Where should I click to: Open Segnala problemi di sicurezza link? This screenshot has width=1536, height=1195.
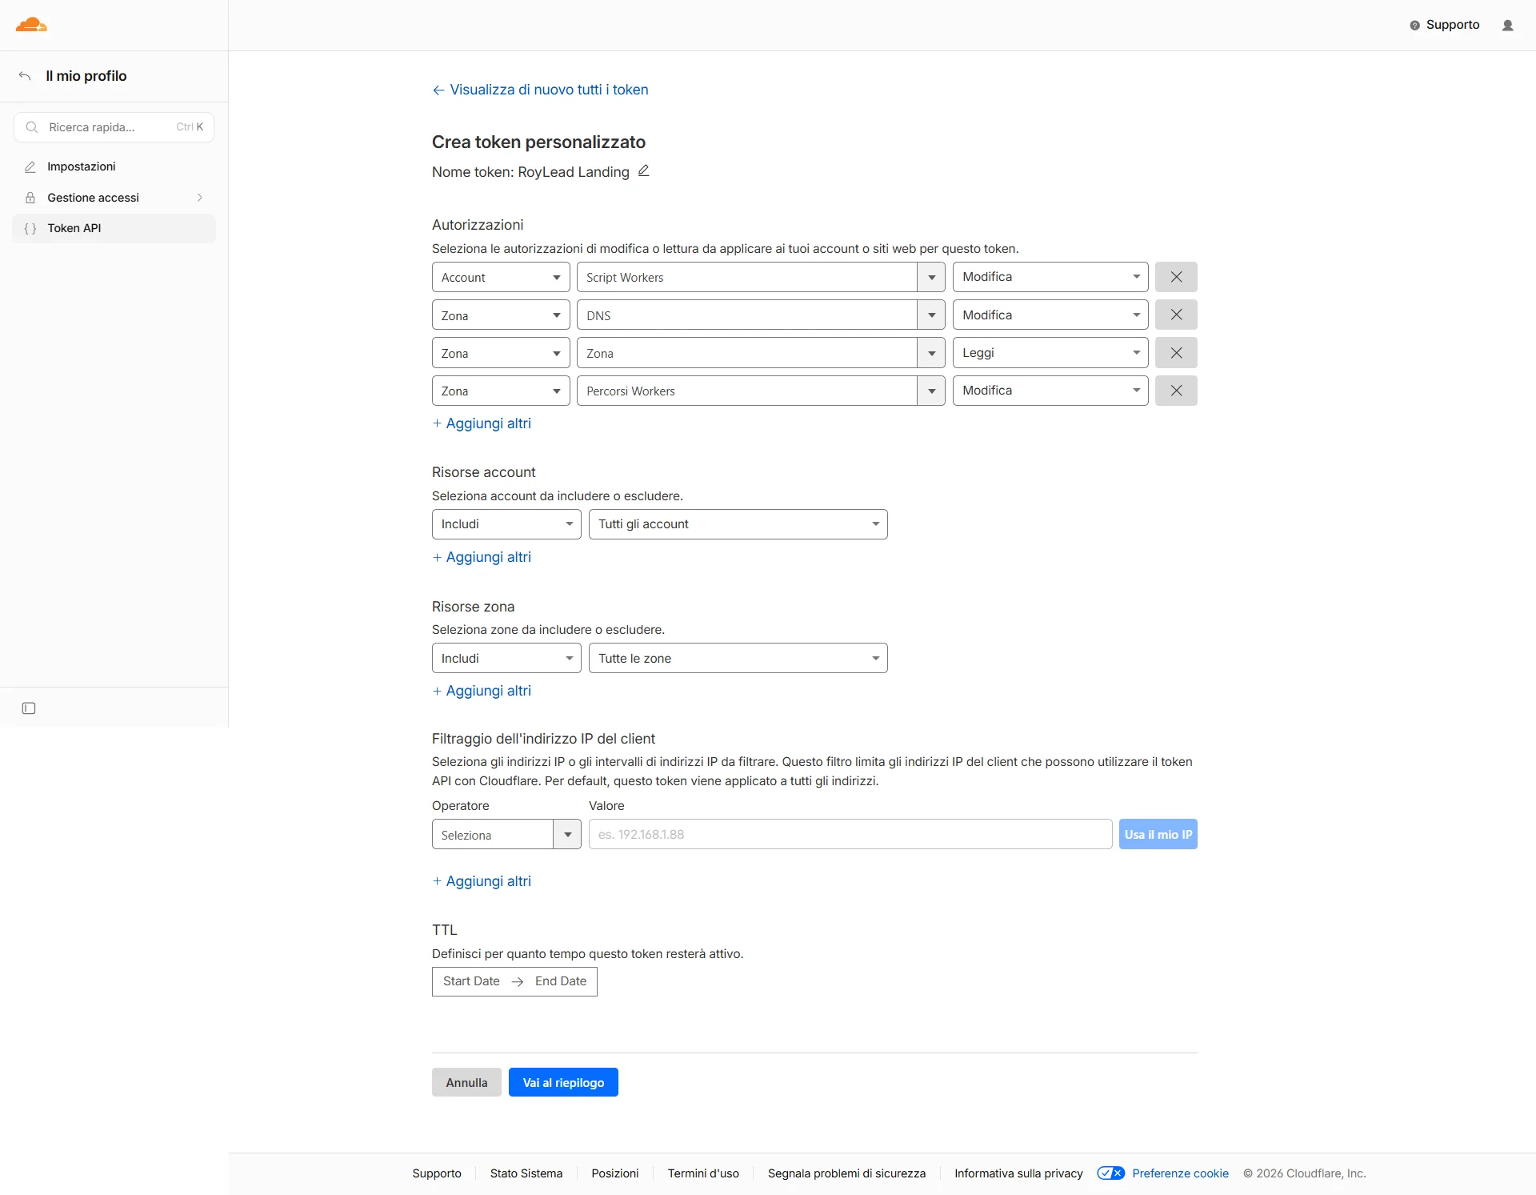846,1173
